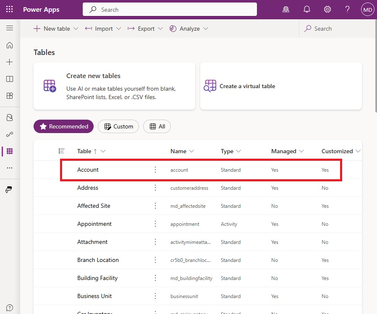Open the Account table link
This screenshot has height=314, width=377.
click(88, 170)
